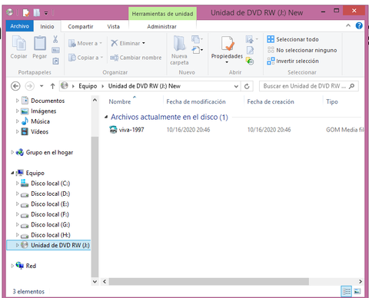
Task: Open the address bar history dropdown
Action: click(236, 86)
